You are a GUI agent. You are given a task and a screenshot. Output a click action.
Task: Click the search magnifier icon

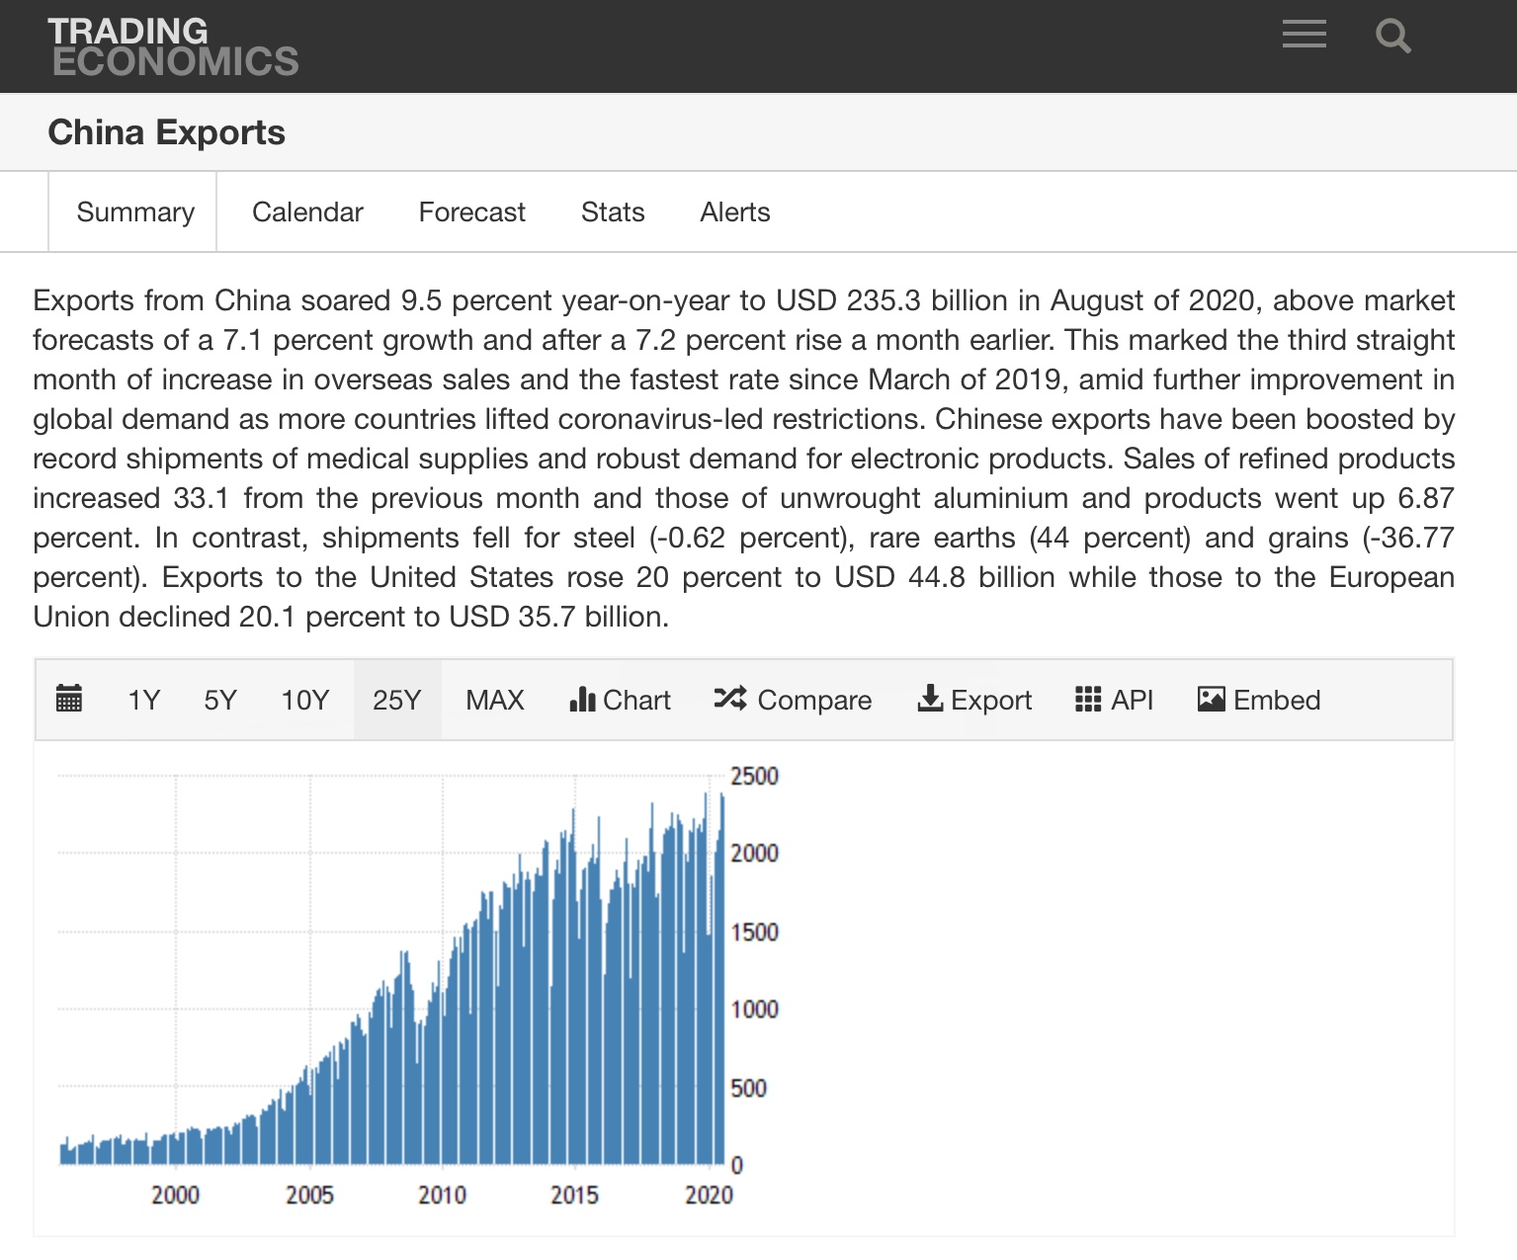(1393, 36)
